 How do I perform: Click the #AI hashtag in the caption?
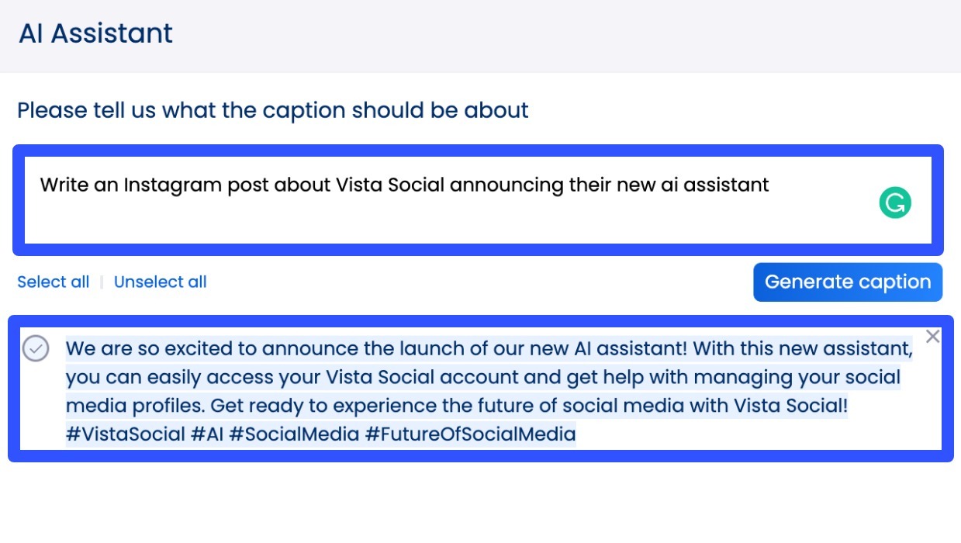207,434
